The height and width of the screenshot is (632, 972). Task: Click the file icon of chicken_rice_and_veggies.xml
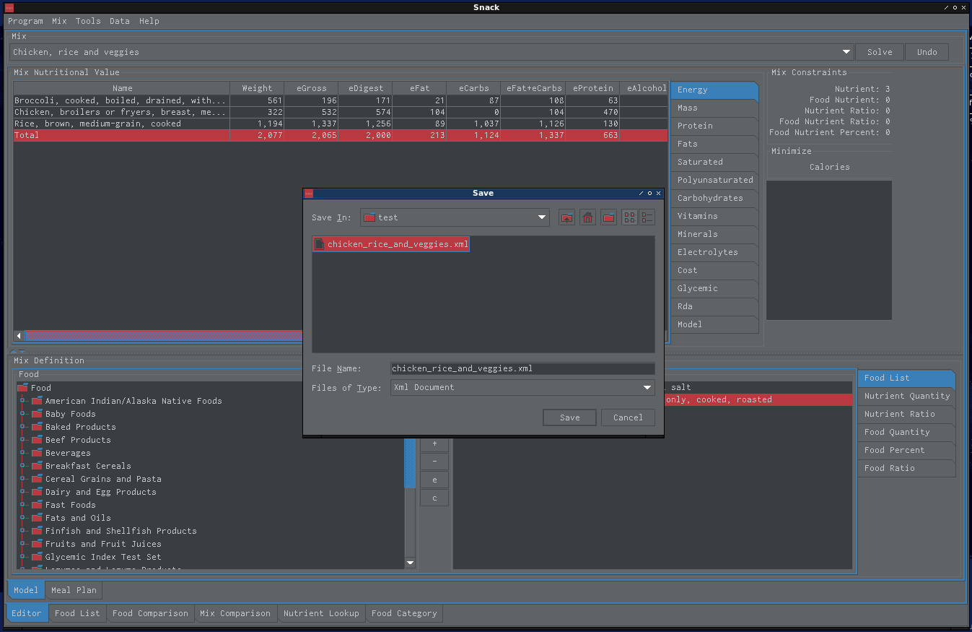tap(320, 244)
